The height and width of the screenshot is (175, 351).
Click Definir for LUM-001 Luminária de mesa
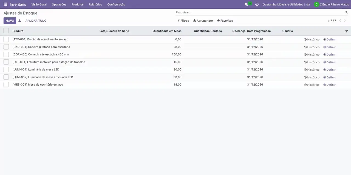(329, 69)
